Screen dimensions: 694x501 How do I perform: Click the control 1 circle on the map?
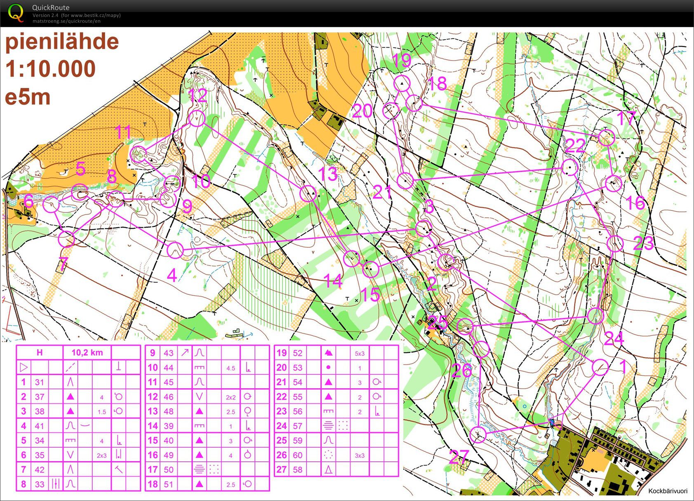[x=600, y=367]
